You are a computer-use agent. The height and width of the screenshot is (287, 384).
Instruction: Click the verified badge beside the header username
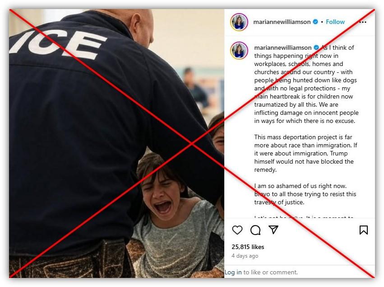[x=315, y=22]
